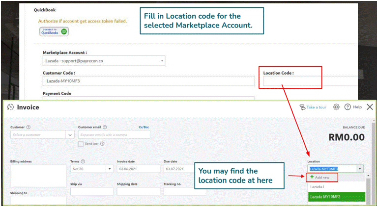The width and height of the screenshot is (377, 207).
Task: Open the Location dropdown arrow
Action: coord(360,169)
